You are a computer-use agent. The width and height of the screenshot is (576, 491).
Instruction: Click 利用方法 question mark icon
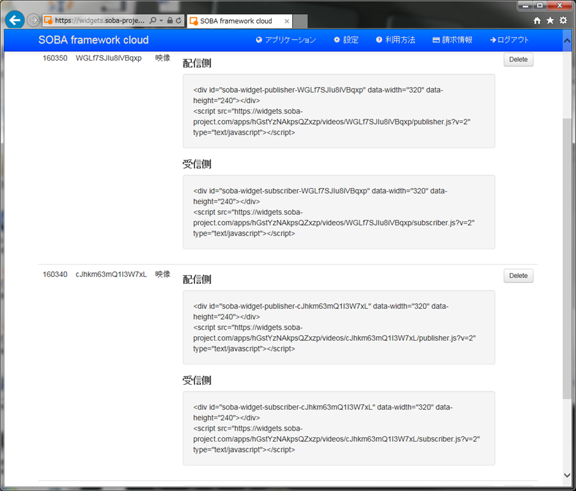point(379,40)
